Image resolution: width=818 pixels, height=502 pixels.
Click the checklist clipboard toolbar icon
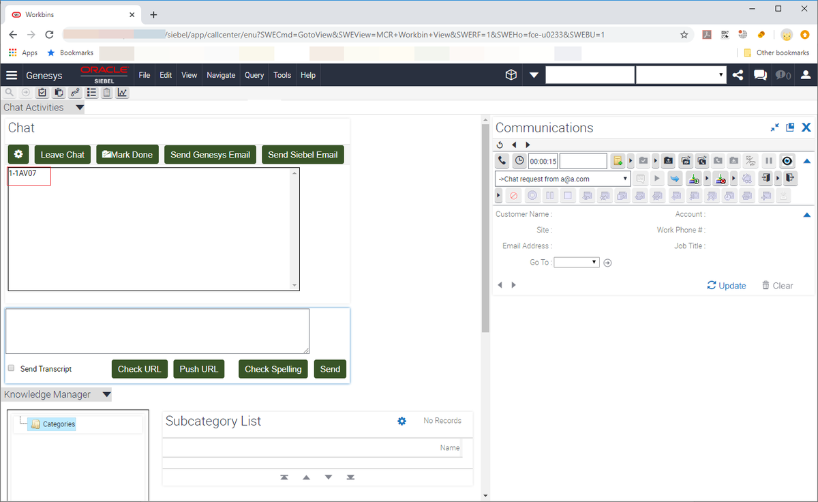42,93
